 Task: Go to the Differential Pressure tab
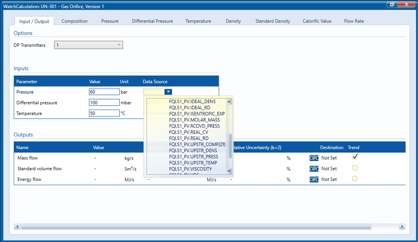[152, 21]
